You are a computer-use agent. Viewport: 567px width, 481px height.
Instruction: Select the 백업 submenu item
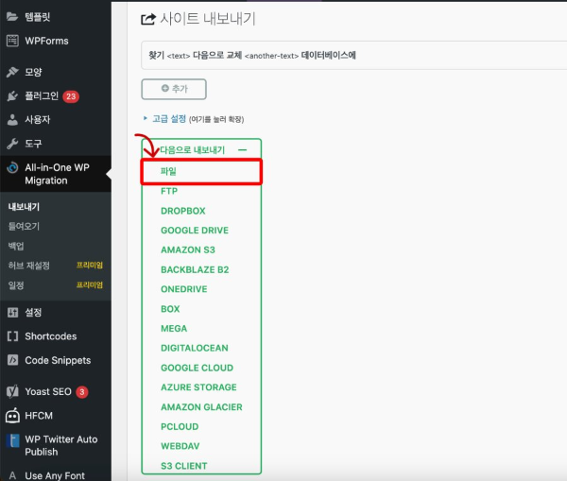(16, 247)
